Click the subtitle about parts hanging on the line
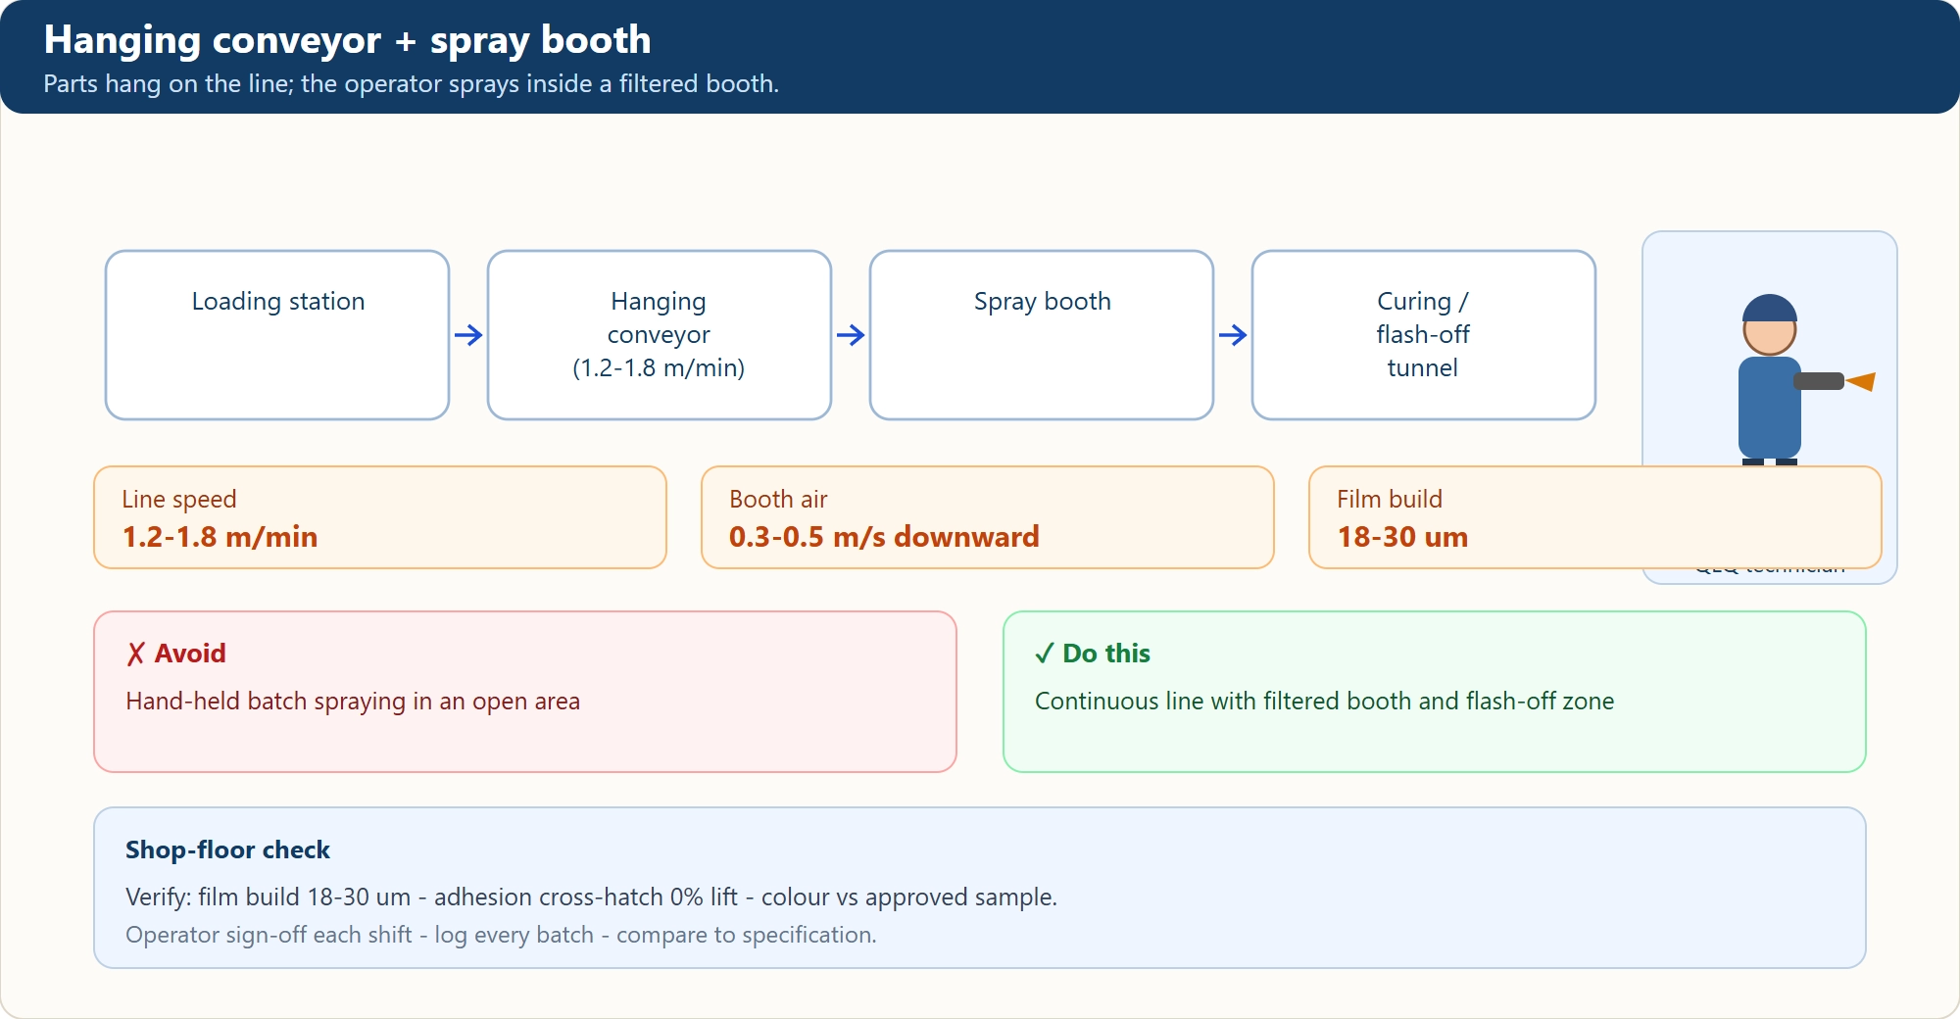This screenshot has width=1960, height=1019. 411,84
